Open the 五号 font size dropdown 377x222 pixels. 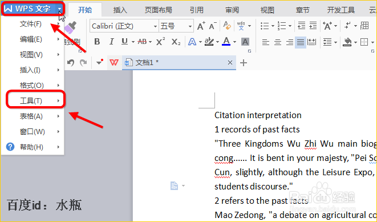pyautogui.click(x=190, y=26)
